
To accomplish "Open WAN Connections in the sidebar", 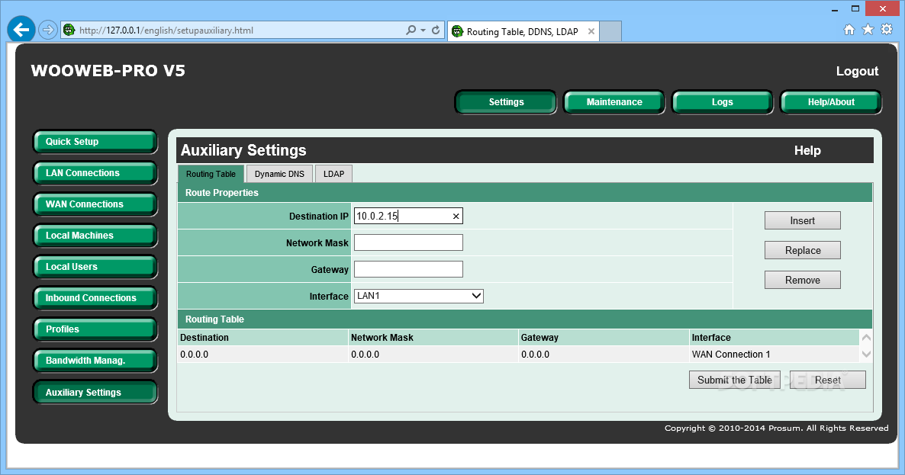I will [x=95, y=204].
